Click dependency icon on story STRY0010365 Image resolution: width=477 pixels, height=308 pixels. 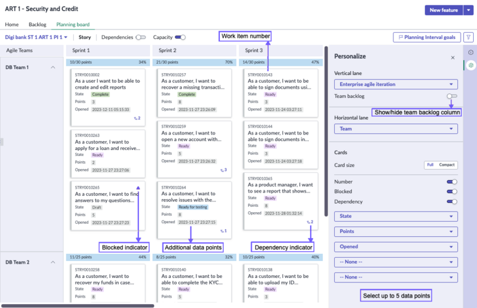point(310,222)
